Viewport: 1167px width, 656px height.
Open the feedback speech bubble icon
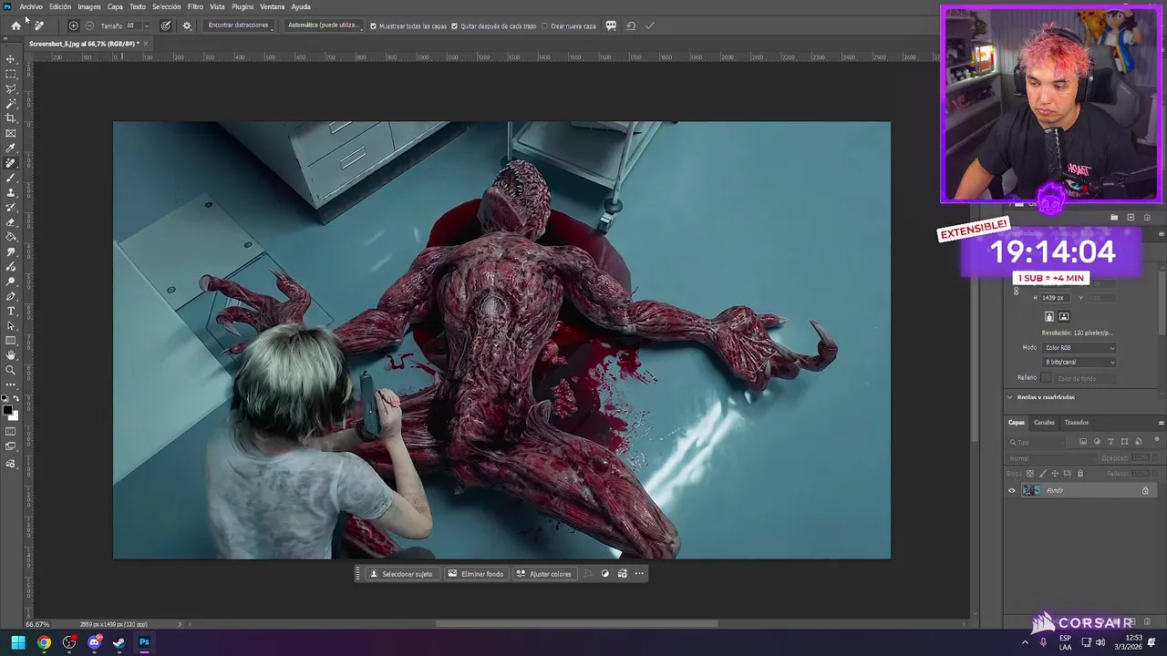[611, 26]
